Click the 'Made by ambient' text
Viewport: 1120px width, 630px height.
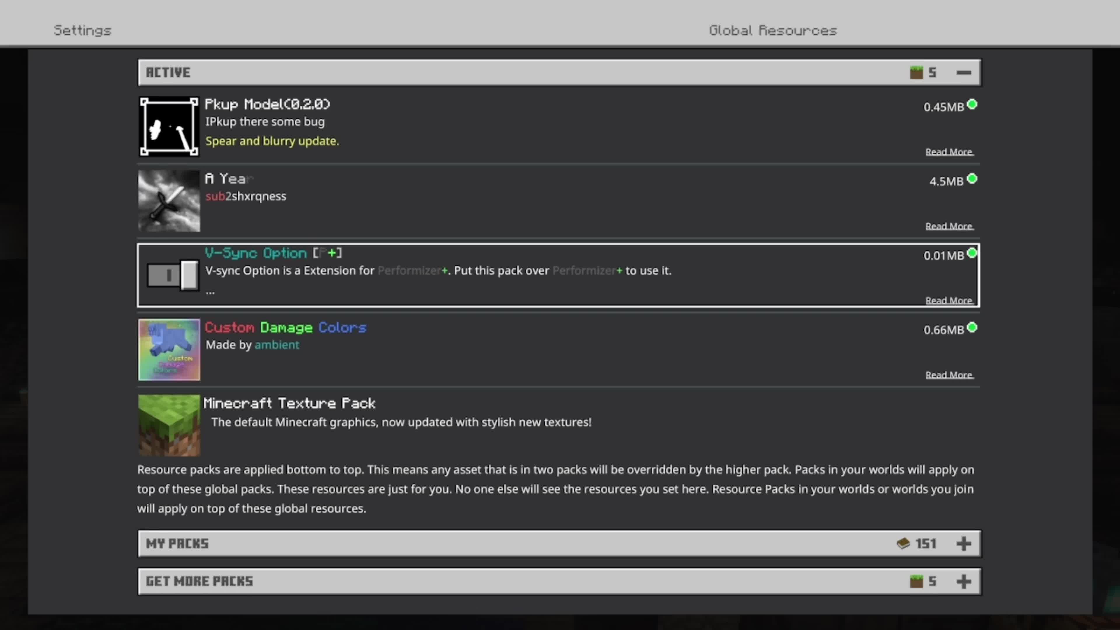pos(252,345)
